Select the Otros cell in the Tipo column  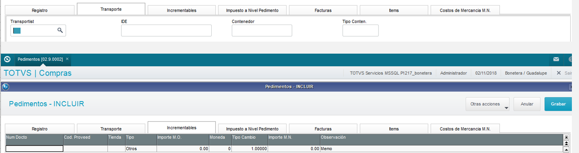click(141, 148)
